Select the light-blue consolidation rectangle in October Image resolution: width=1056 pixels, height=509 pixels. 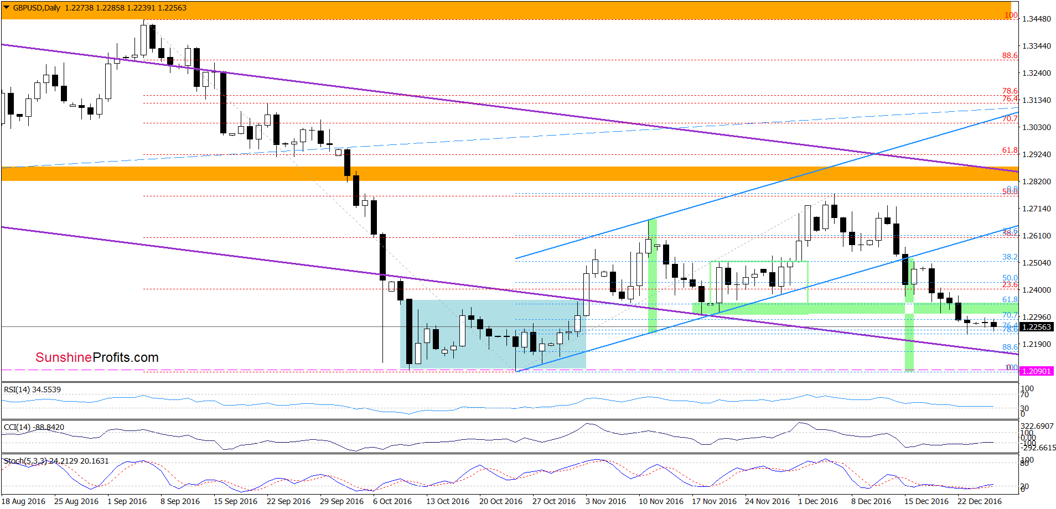pos(493,334)
